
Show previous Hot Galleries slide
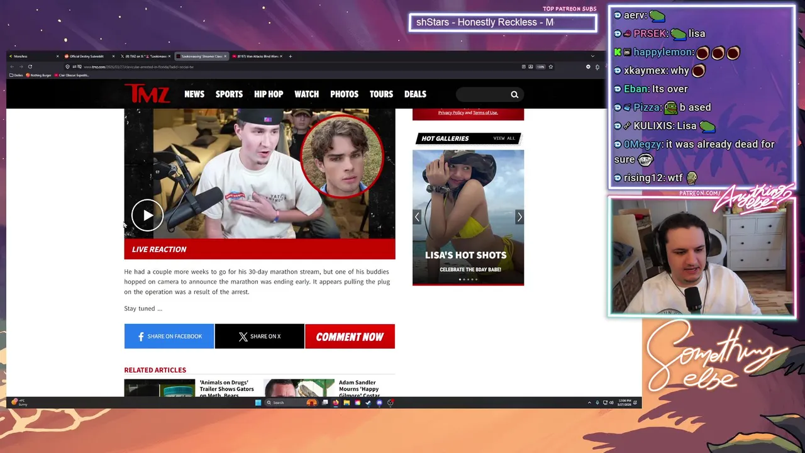(417, 217)
